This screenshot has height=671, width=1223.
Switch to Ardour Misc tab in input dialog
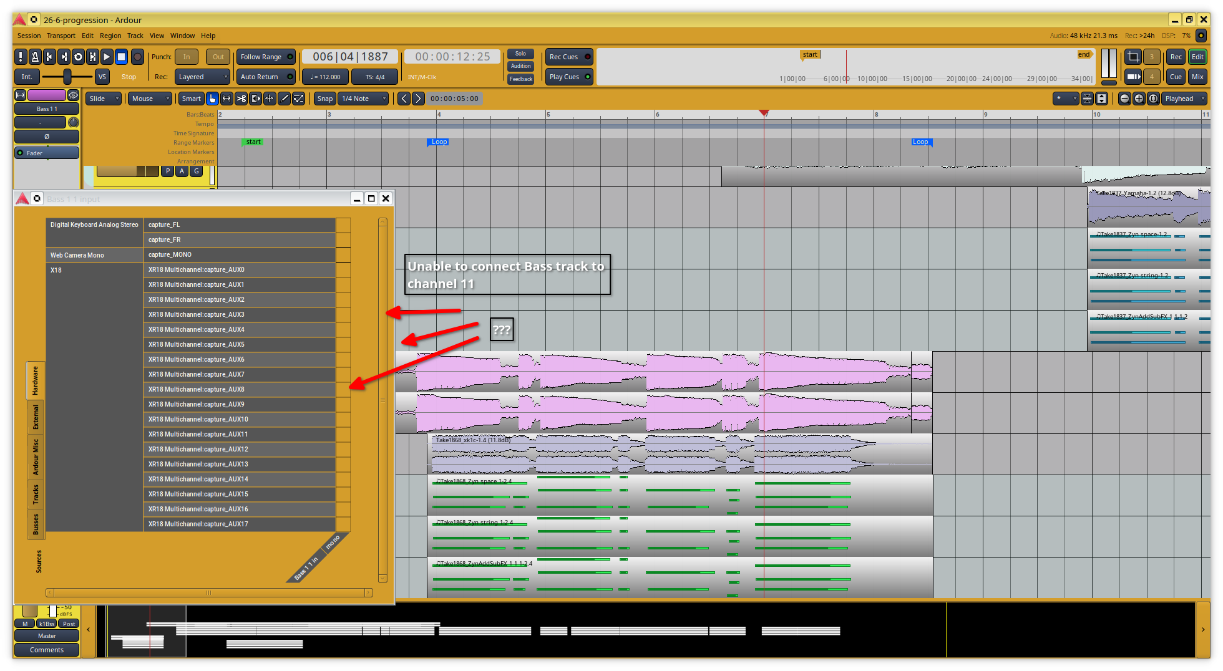[36, 456]
